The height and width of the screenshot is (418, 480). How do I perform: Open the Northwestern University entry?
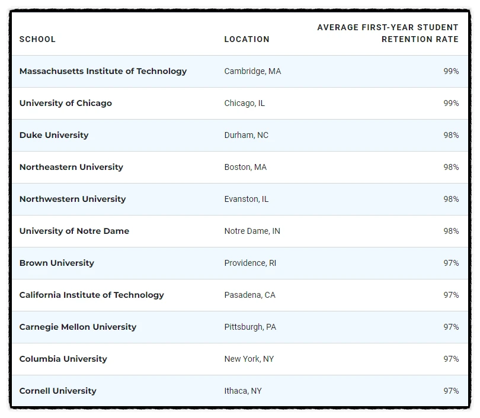(x=72, y=199)
